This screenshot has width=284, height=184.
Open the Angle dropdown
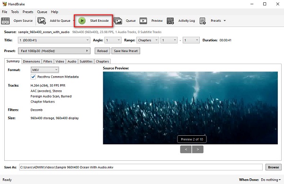pos(113,40)
